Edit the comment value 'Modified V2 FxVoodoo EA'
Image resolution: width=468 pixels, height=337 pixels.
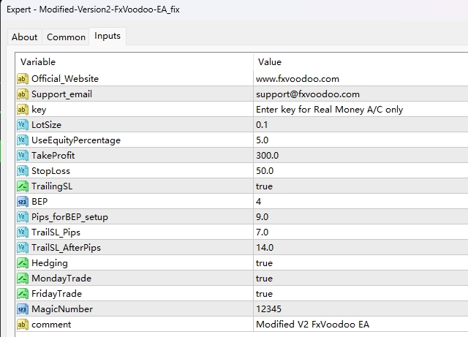point(361,325)
